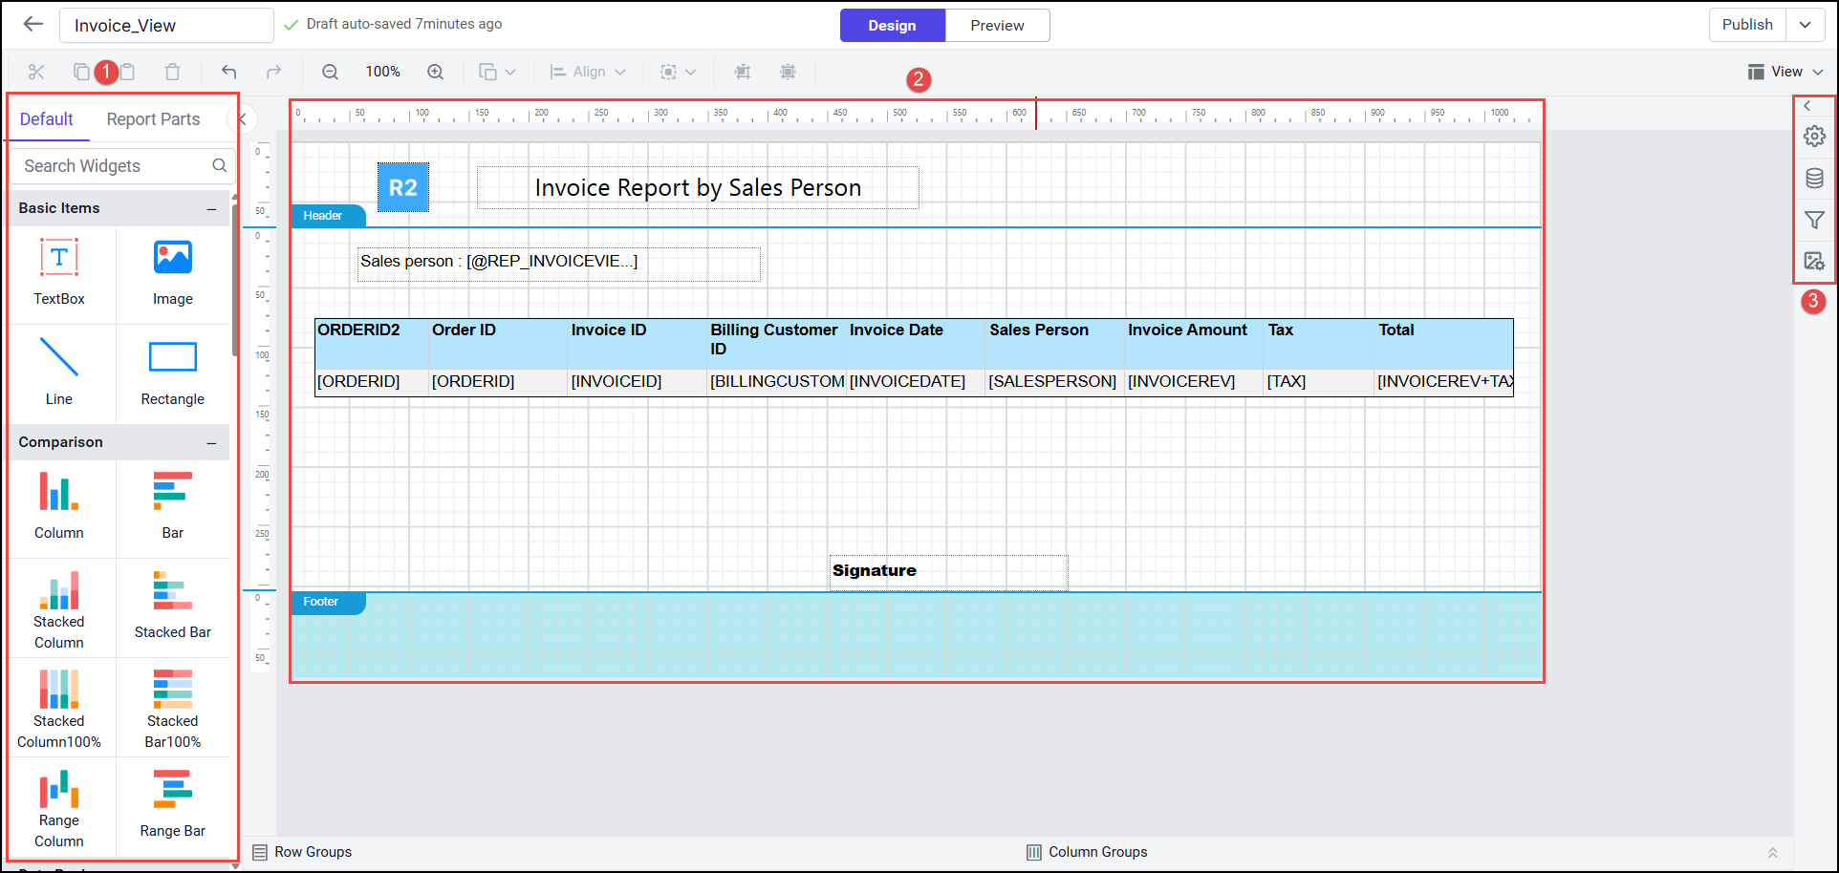1839x873 pixels.
Task: Collapse the Basic Items section
Action: [211, 208]
